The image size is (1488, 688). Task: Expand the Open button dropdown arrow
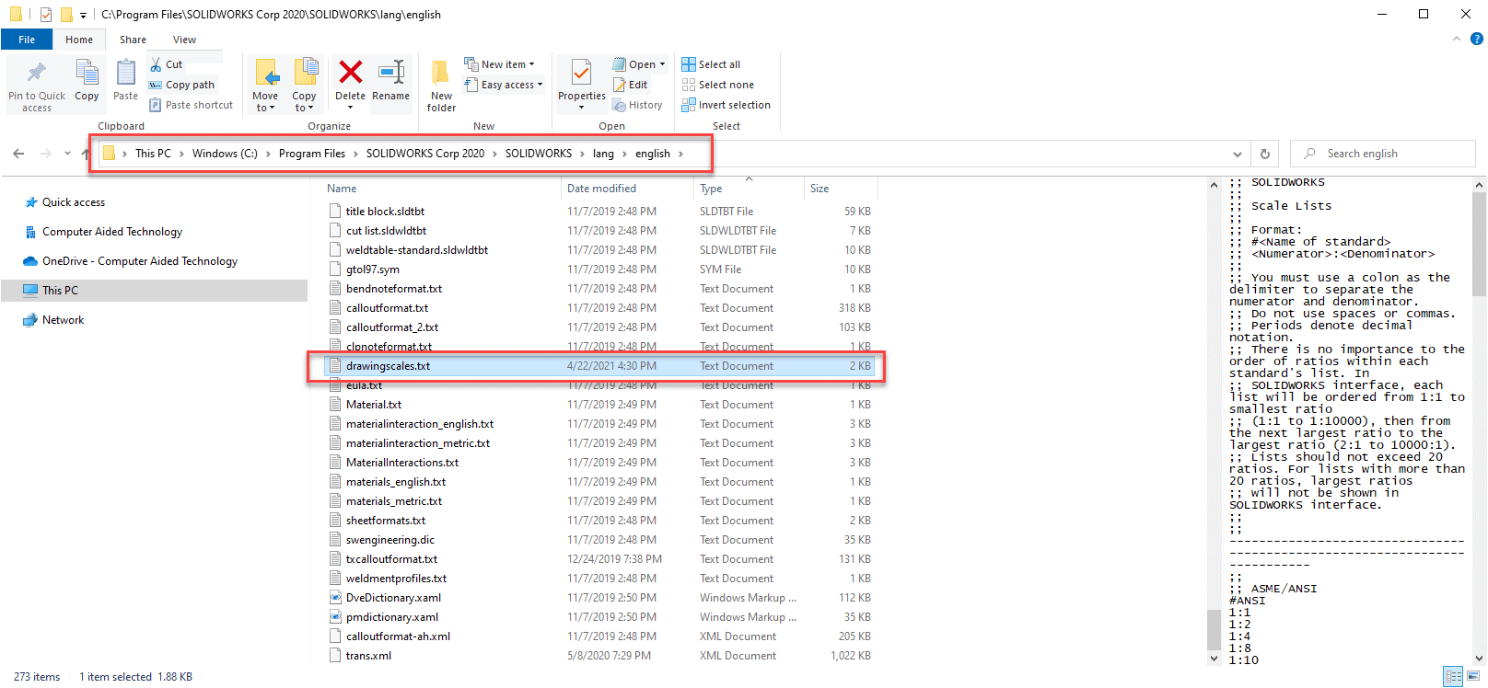[x=662, y=64]
